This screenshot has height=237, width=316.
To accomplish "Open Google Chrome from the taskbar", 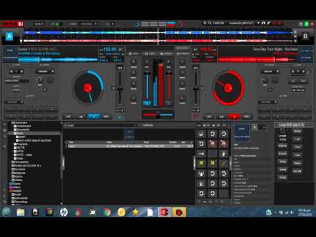I will 107,212.
